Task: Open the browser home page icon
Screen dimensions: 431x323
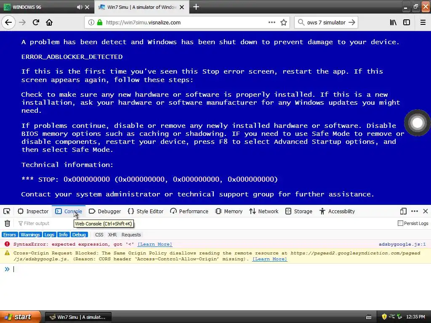Action: pos(49,23)
